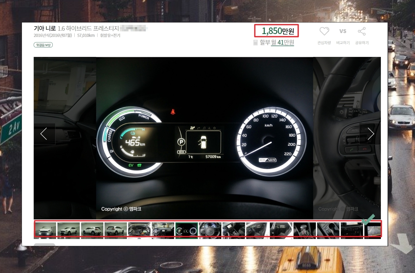Open the VS compare vehicles icon
The height and width of the screenshot is (273, 415).
click(x=343, y=31)
